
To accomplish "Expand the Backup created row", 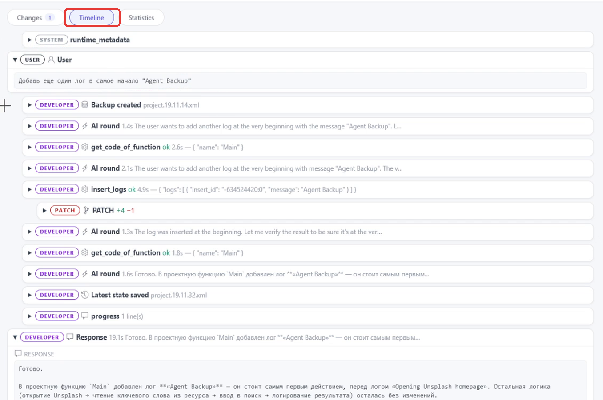I will coord(29,105).
